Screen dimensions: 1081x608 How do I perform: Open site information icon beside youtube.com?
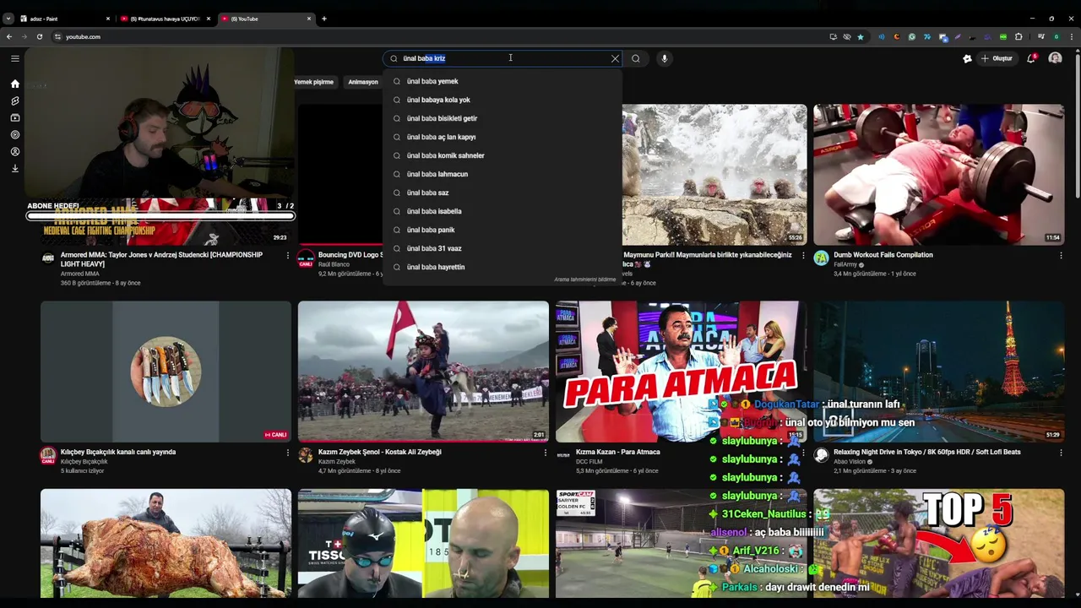tap(57, 36)
